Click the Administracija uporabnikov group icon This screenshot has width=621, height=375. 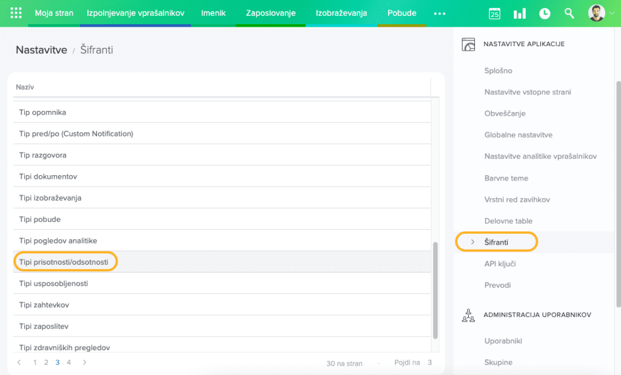(468, 315)
